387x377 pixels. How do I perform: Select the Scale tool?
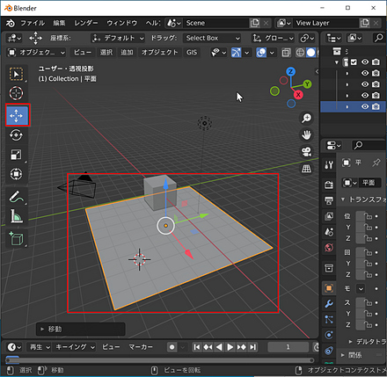[x=16, y=155]
